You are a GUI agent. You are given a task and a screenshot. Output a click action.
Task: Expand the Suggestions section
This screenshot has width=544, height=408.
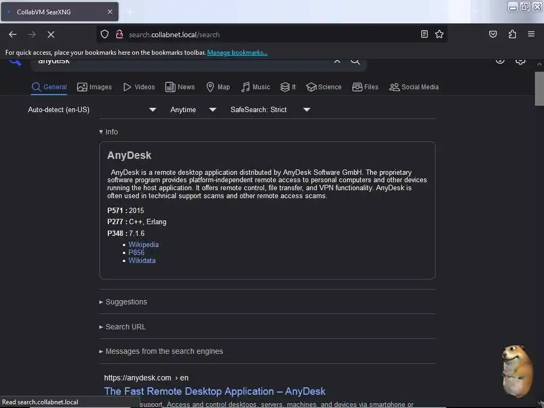click(x=123, y=302)
